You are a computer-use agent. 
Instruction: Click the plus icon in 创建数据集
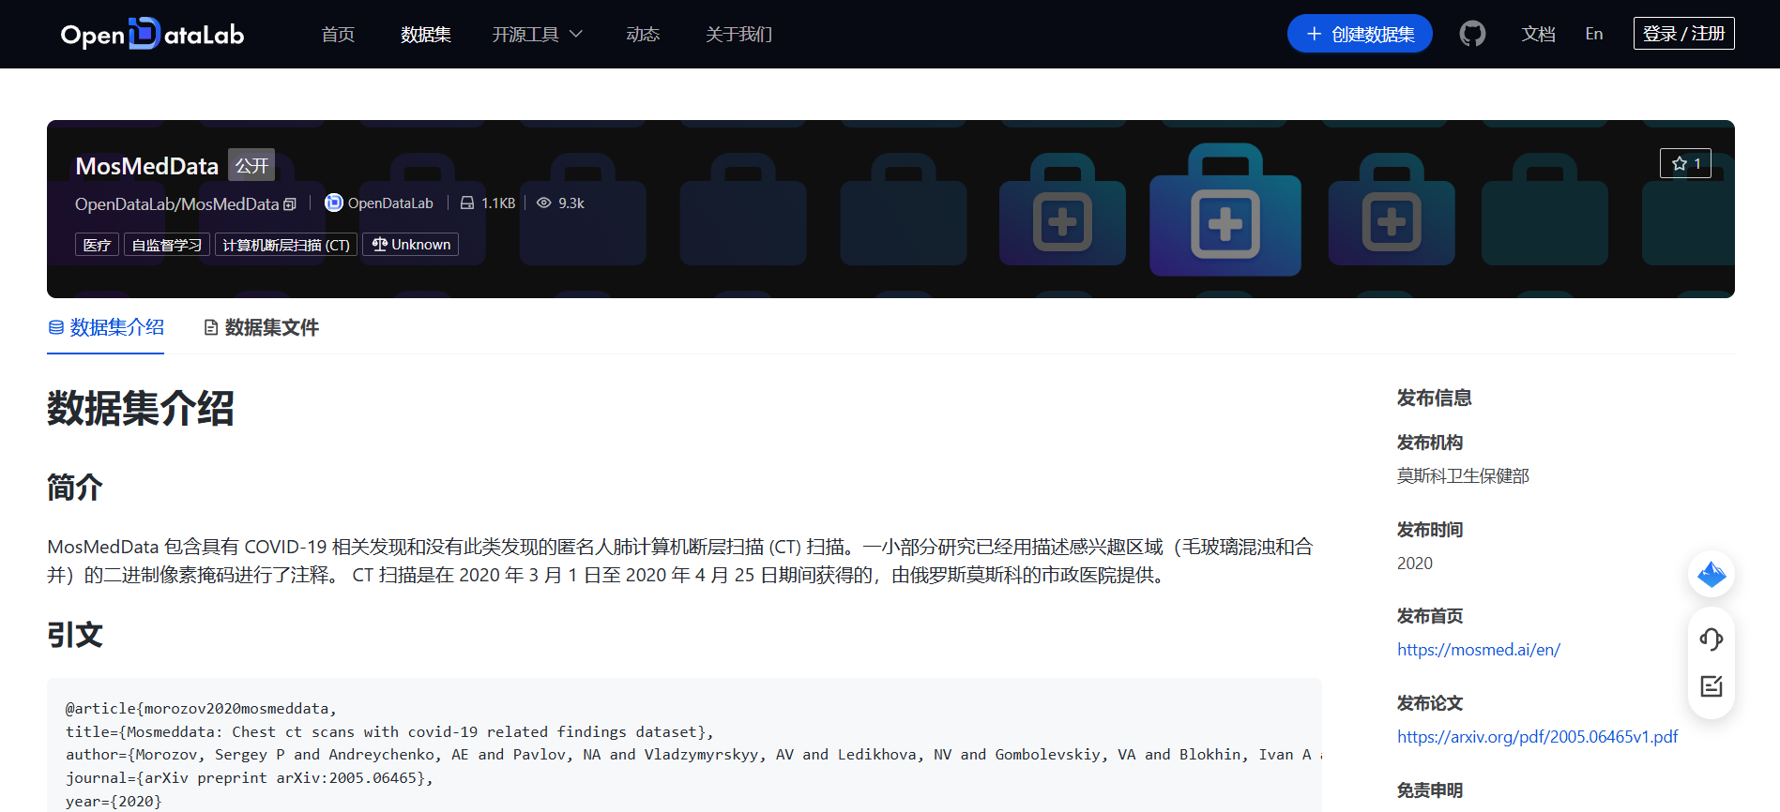[x=1314, y=34]
